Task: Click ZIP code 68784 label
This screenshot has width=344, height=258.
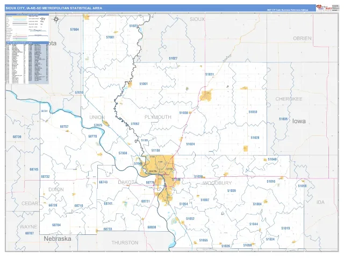Action: coord(56,225)
